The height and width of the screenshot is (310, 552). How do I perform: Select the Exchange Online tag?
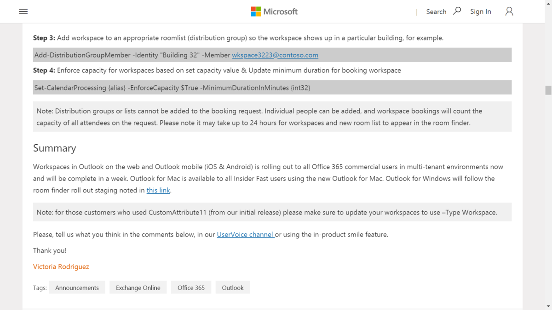point(138,287)
